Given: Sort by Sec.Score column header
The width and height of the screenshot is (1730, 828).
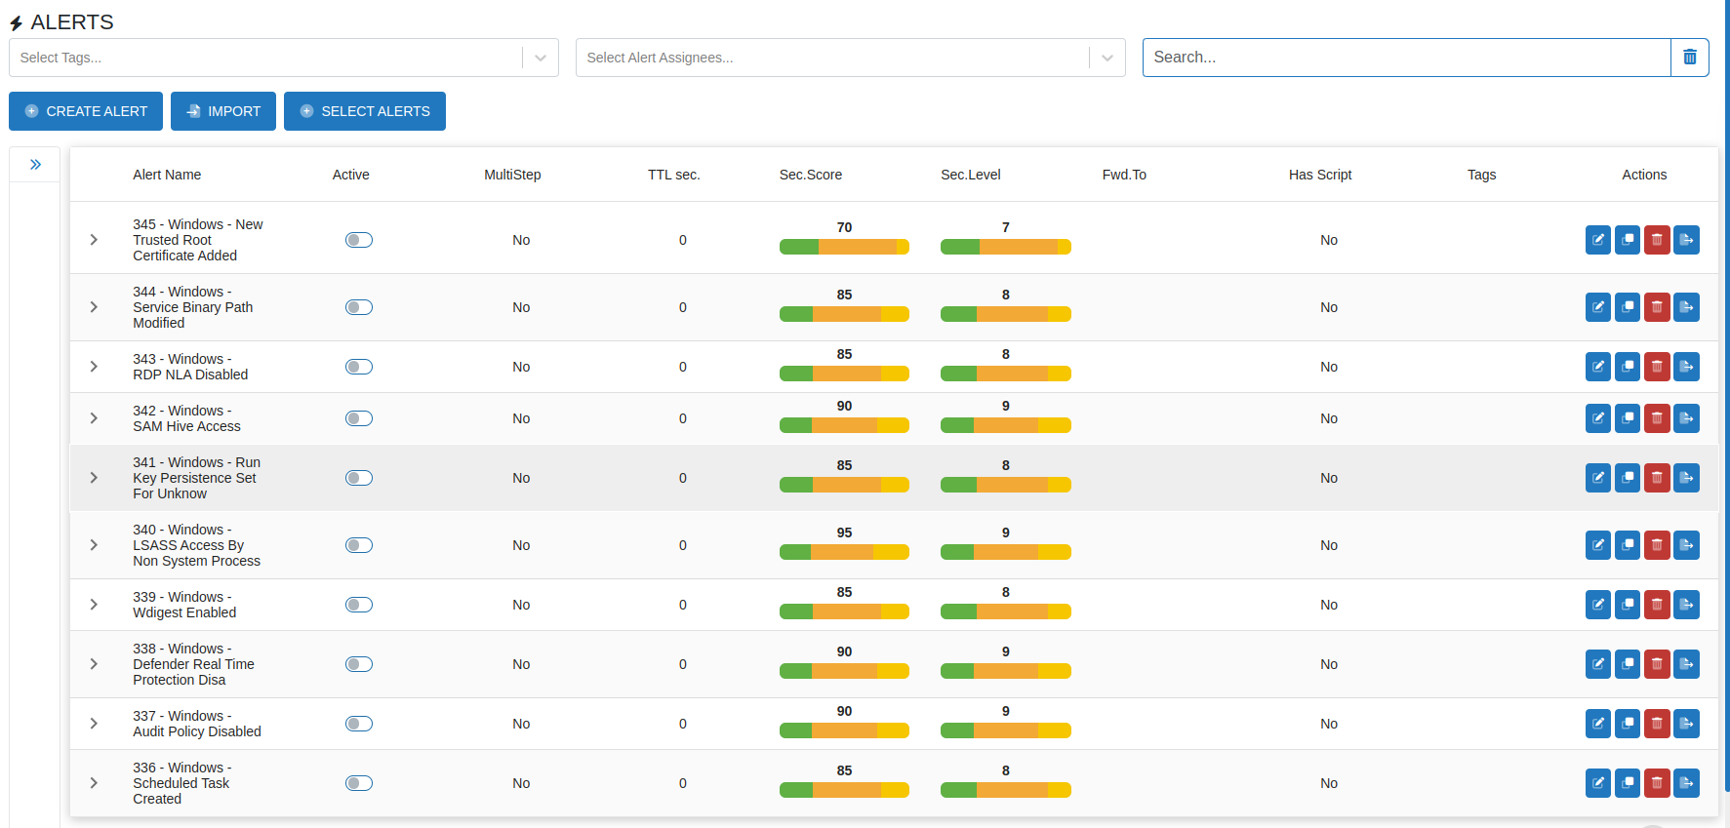Looking at the screenshot, I should (x=810, y=175).
